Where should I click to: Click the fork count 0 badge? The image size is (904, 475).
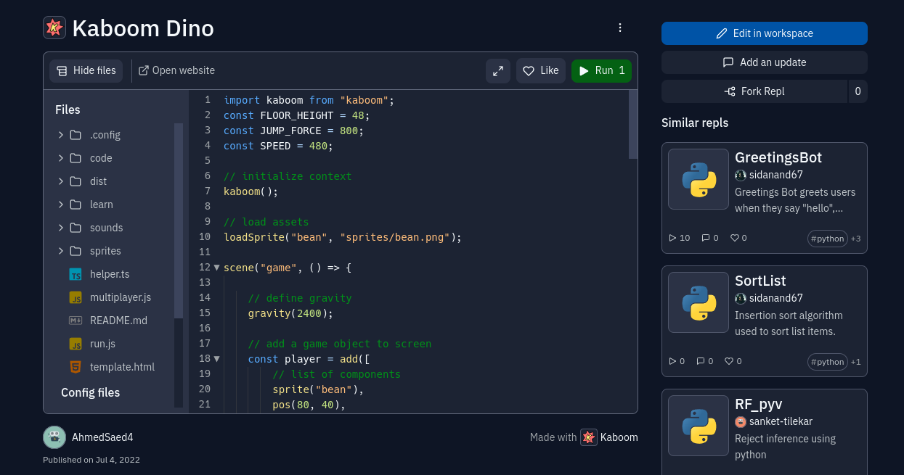[x=858, y=91]
